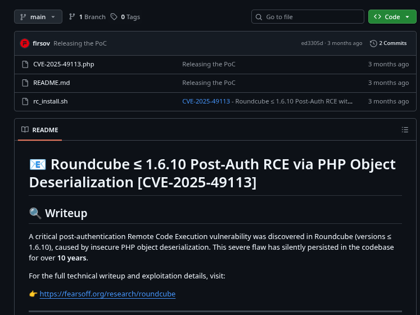Screen dimensions: 420x315
Task: Focus the Go to file search field
Action: [x=308, y=17]
